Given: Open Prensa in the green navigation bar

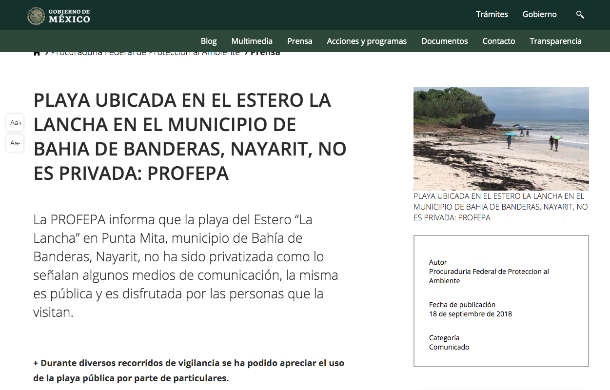Looking at the screenshot, I should [299, 41].
